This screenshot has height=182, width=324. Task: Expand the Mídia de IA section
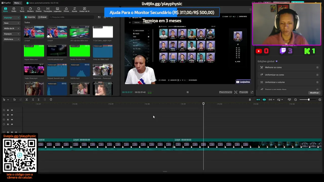[11, 28]
